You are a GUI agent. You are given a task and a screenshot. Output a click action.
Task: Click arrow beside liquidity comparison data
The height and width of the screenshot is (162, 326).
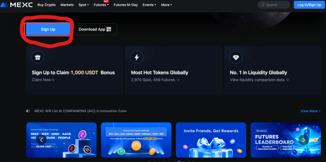point(287,80)
